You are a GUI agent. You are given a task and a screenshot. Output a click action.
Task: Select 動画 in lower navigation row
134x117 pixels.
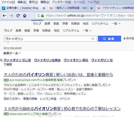[x=27, y=30]
